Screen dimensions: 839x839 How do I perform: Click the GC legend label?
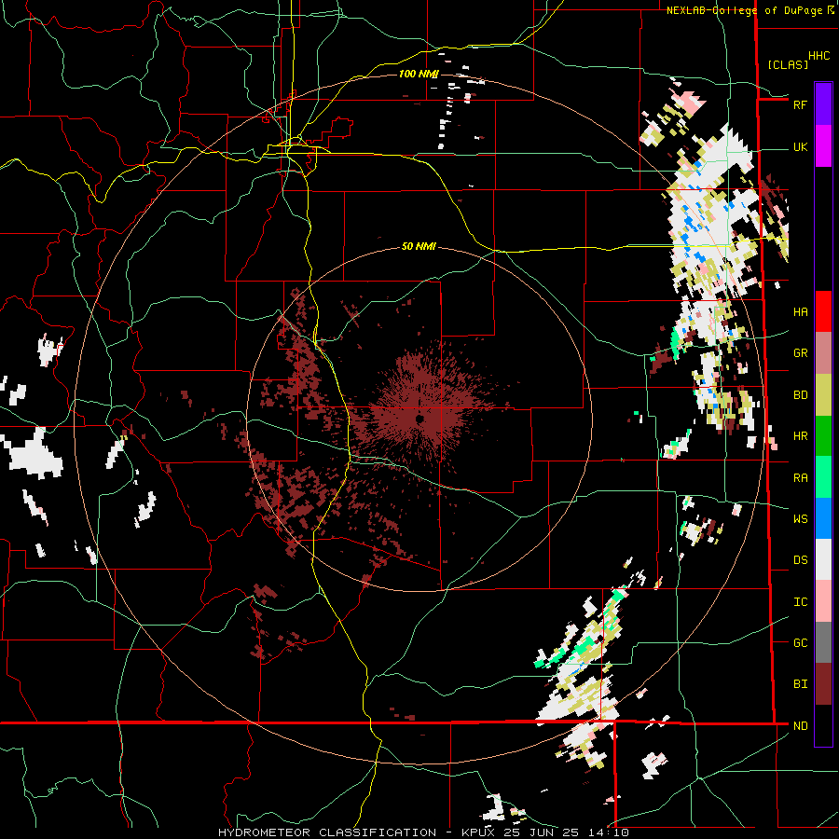coord(800,642)
